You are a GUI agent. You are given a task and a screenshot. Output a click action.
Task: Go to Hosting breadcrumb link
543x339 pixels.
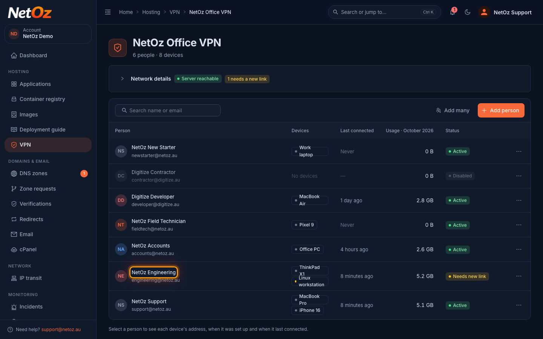click(151, 12)
